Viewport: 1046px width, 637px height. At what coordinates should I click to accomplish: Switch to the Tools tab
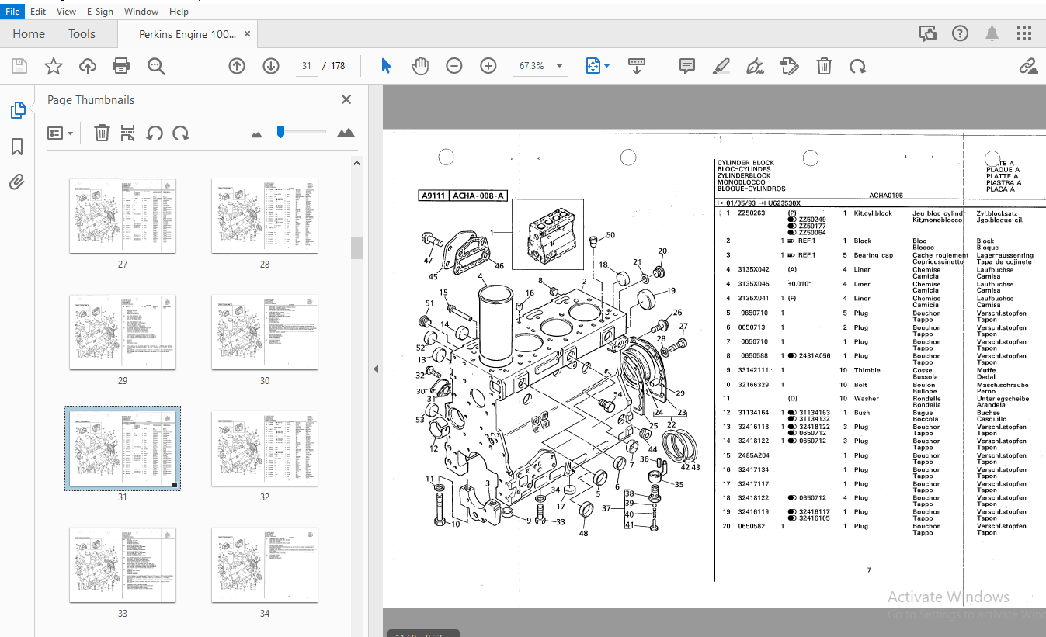click(x=82, y=34)
